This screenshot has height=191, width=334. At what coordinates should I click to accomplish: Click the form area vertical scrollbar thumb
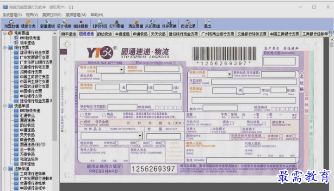(x=331, y=45)
